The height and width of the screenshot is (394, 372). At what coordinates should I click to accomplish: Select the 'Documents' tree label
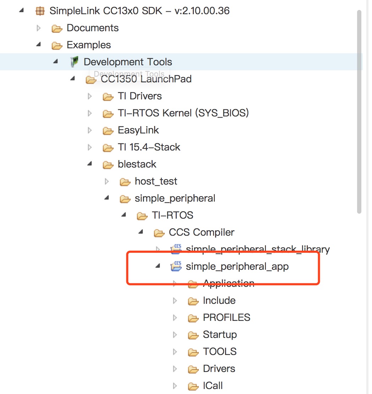click(93, 28)
